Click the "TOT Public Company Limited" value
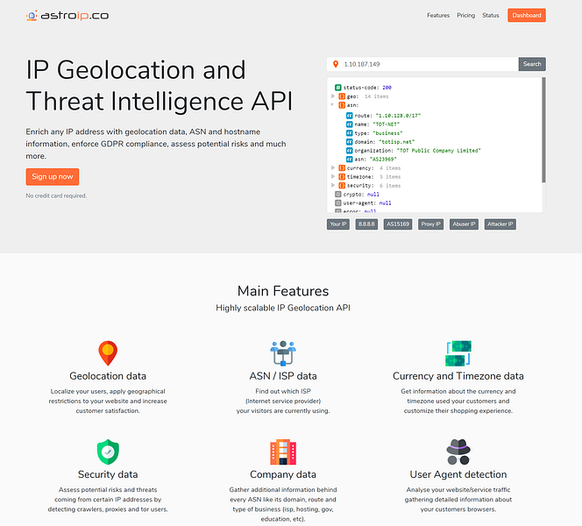582x526 pixels. 439,151
